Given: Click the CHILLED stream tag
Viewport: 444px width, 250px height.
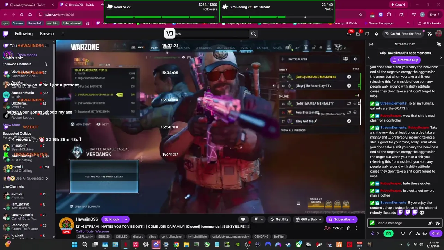Looking at the screenshot, I should (x=121, y=236).
